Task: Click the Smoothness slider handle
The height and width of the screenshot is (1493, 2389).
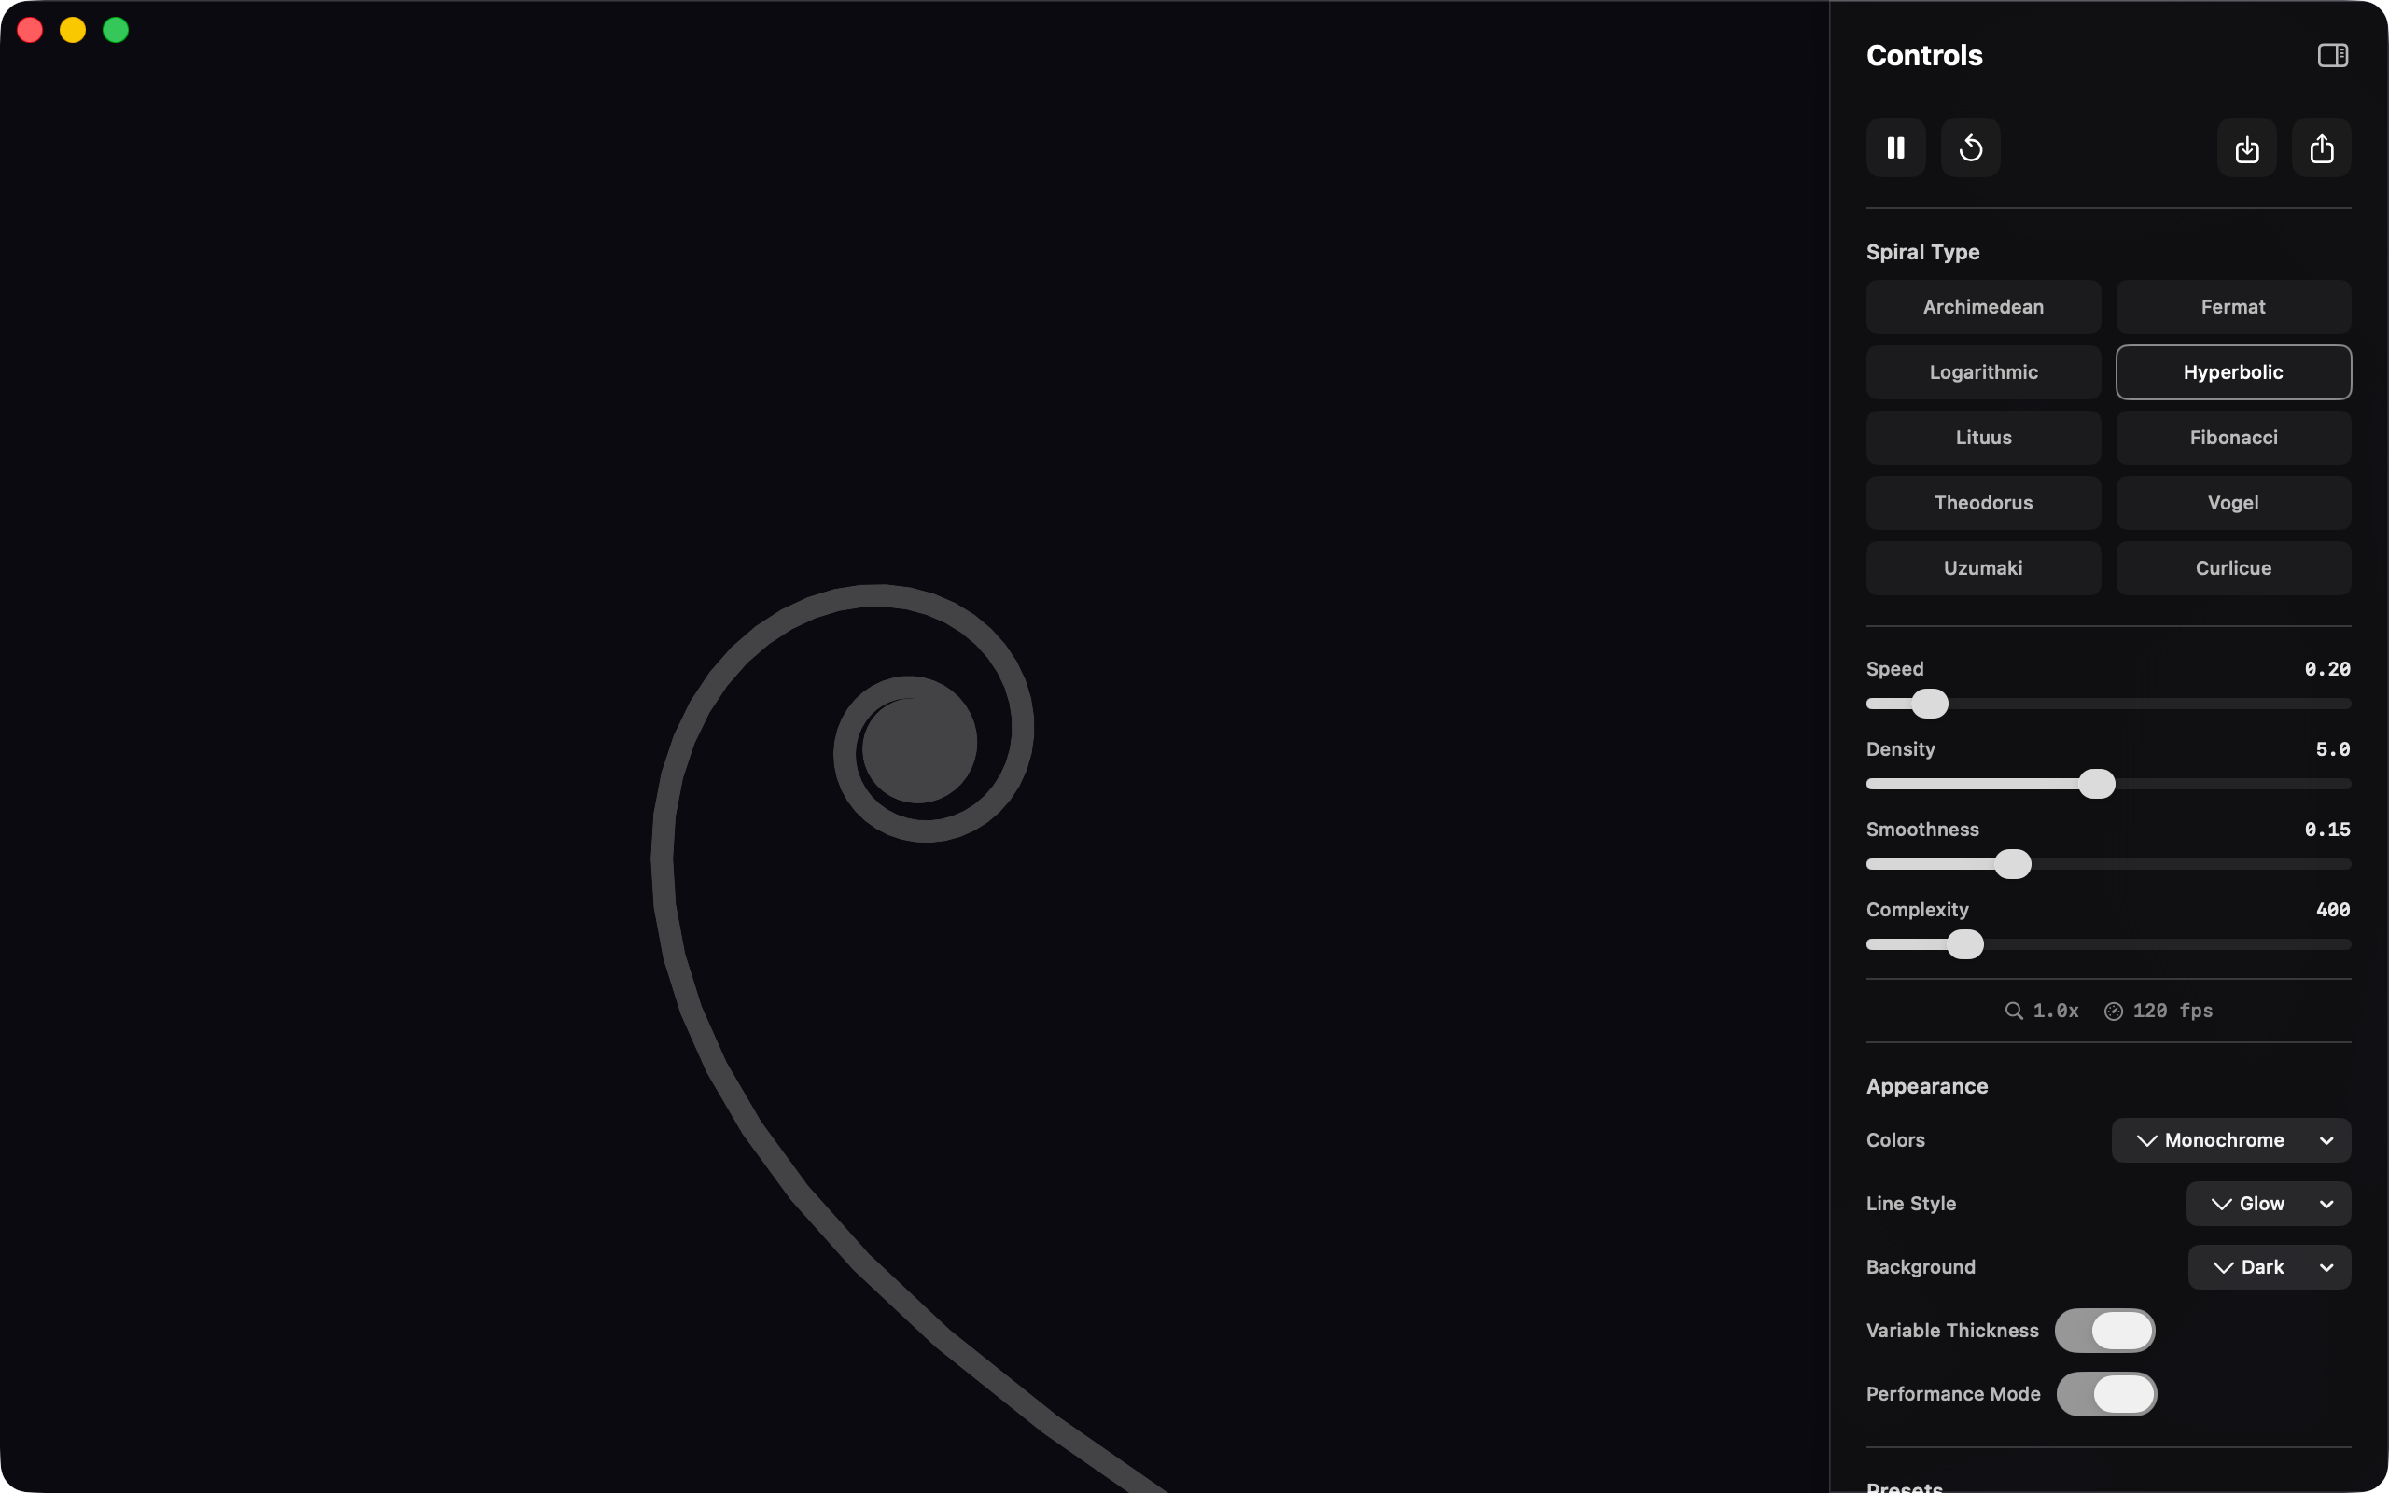Action: 2013,864
